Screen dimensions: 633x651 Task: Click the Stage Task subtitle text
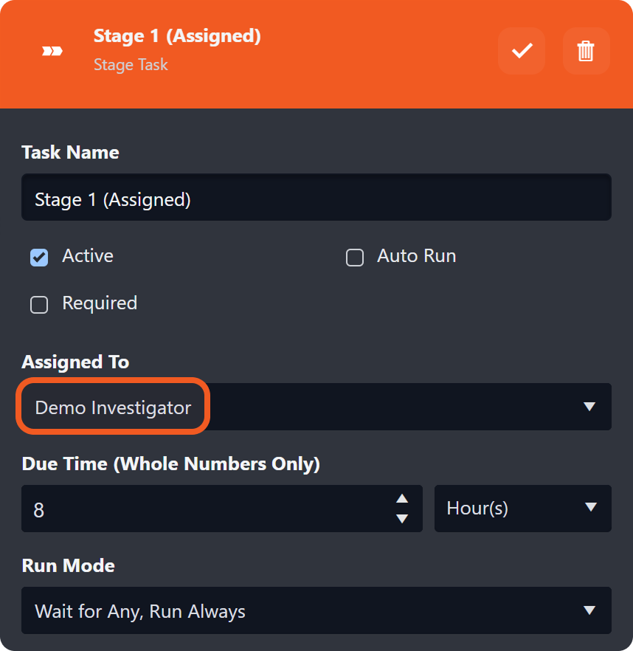[131, 65]
